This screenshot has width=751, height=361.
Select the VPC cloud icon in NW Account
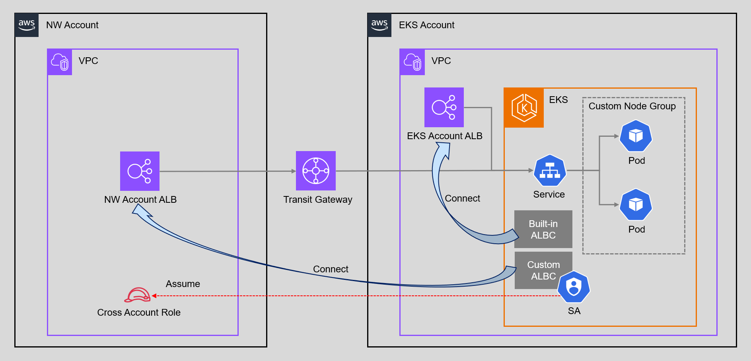coord(60,62)
